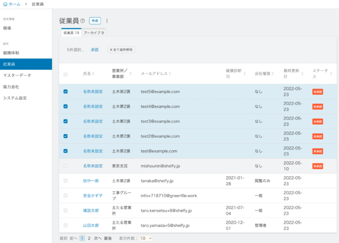The width and height of the screenshot is (339, 243).
Task: Click the help icon beside 従業員 title
Action: [83, 21]
